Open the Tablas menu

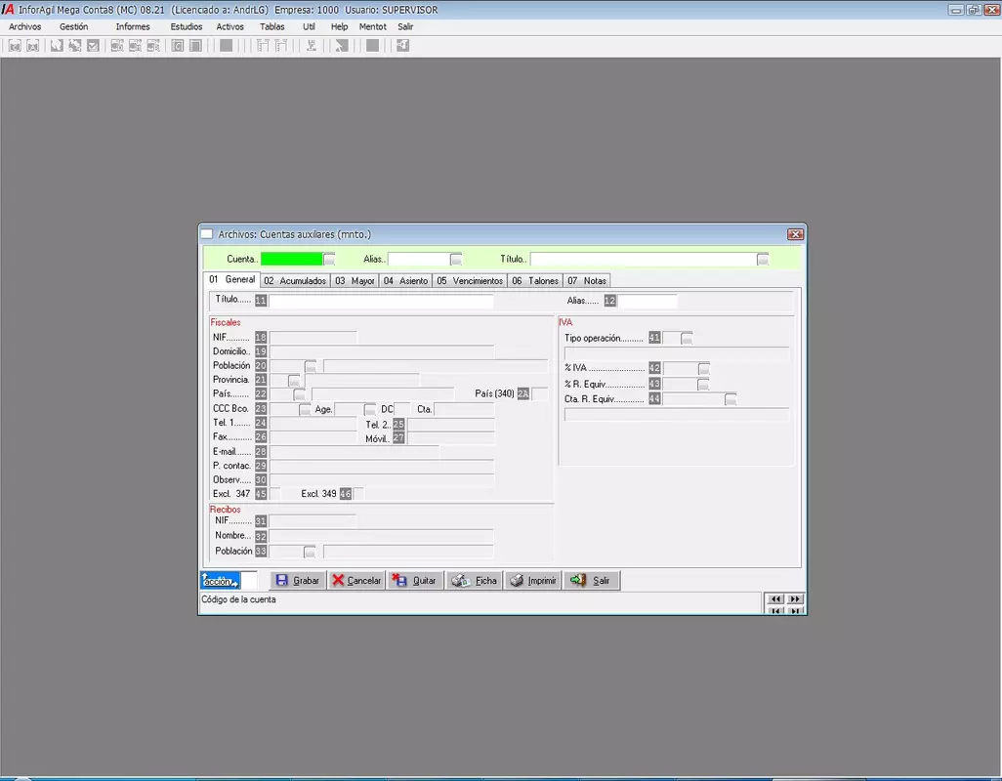click(x=272, y=26)
